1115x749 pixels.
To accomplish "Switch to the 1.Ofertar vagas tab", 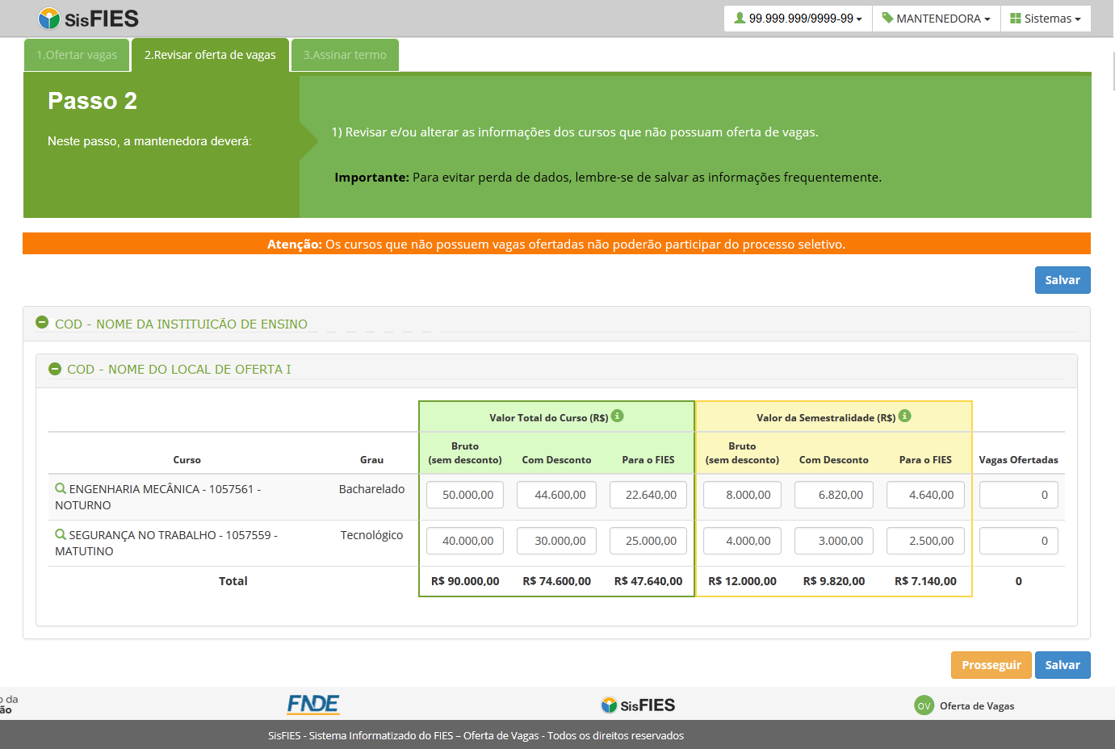I will pos(77,55).
